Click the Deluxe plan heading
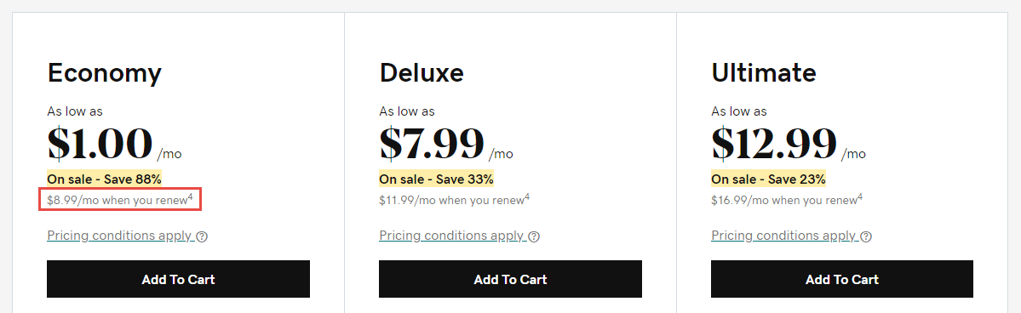The image size is (1021, 313). [x=422, y=73]
